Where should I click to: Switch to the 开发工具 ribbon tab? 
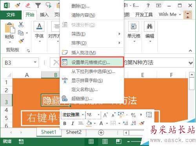(x=144, y=15)
